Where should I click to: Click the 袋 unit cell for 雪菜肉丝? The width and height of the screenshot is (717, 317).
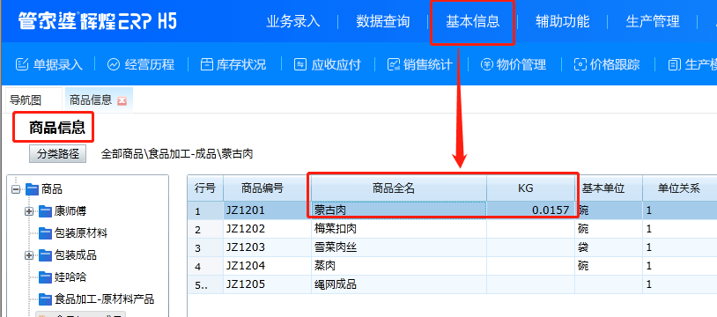tap(609, 247)
